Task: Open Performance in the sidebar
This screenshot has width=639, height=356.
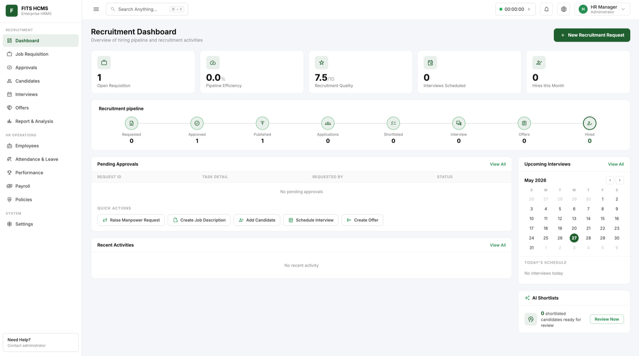Action: click(x=41, y=173)
